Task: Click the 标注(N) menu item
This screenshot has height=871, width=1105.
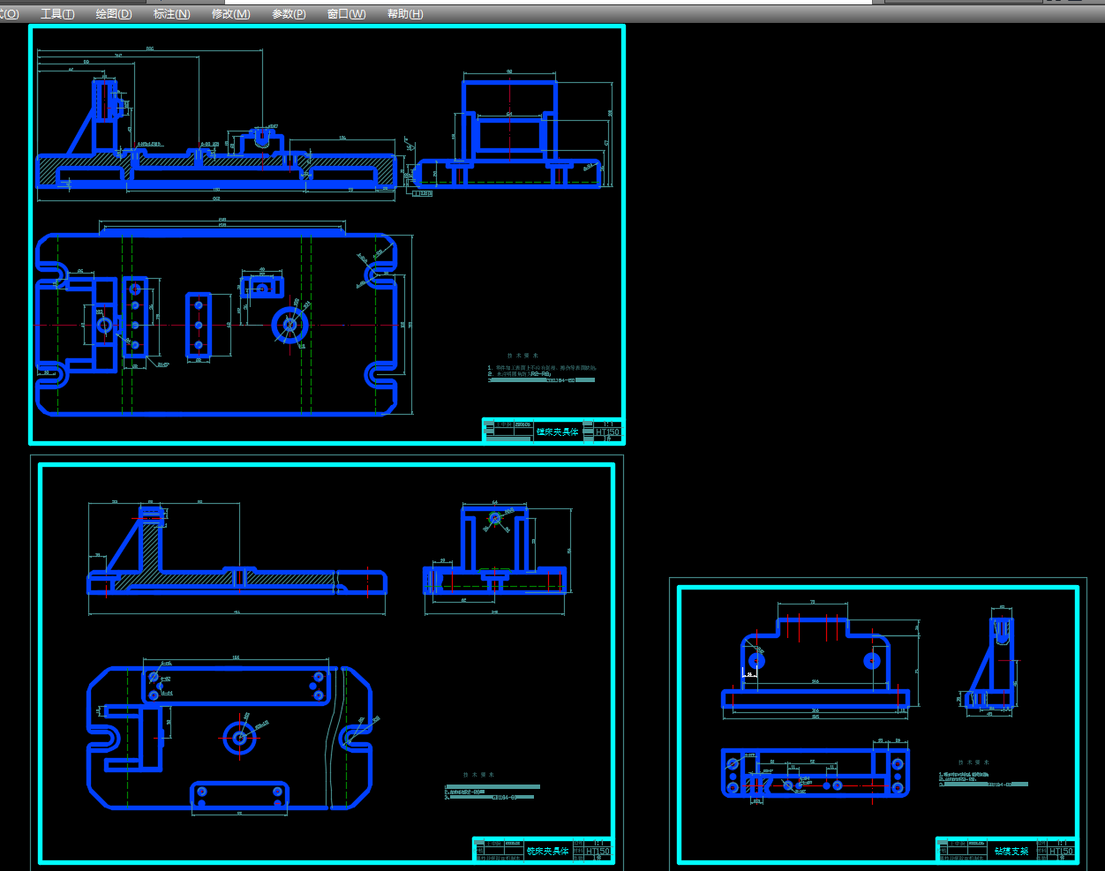Action: coord(171,14)
